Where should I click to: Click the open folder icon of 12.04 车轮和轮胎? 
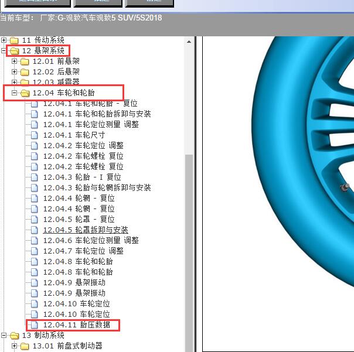[25, 93]
